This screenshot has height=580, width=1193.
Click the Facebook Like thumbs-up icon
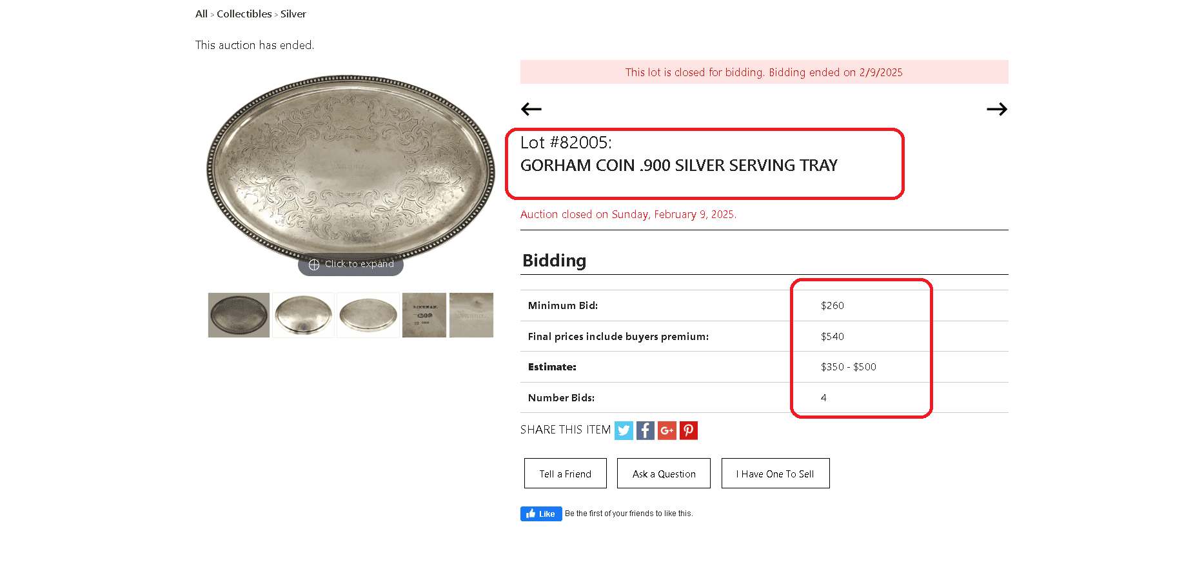532,514
